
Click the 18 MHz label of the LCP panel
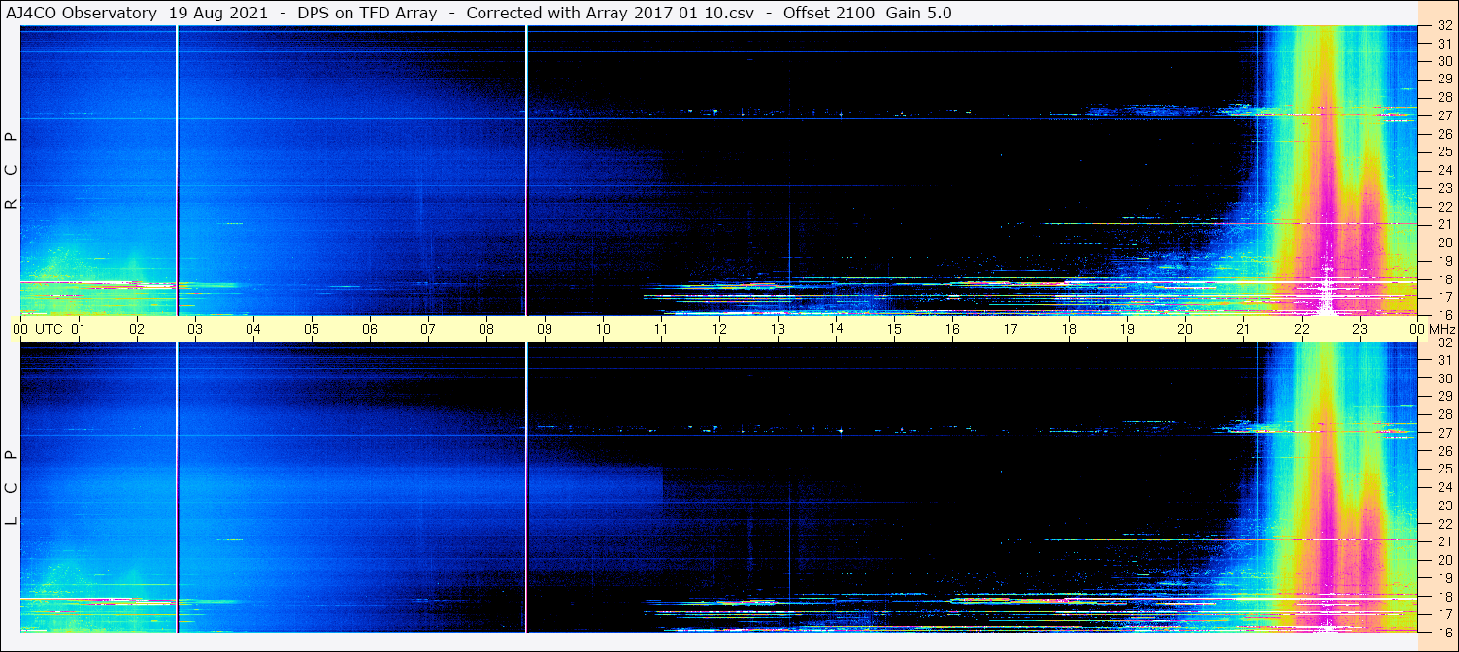click(1443, 597)
